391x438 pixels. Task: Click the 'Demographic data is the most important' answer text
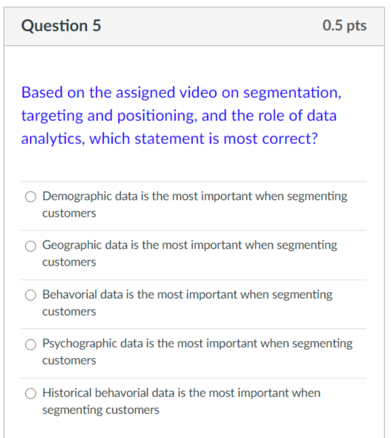[x=195, y=196]
